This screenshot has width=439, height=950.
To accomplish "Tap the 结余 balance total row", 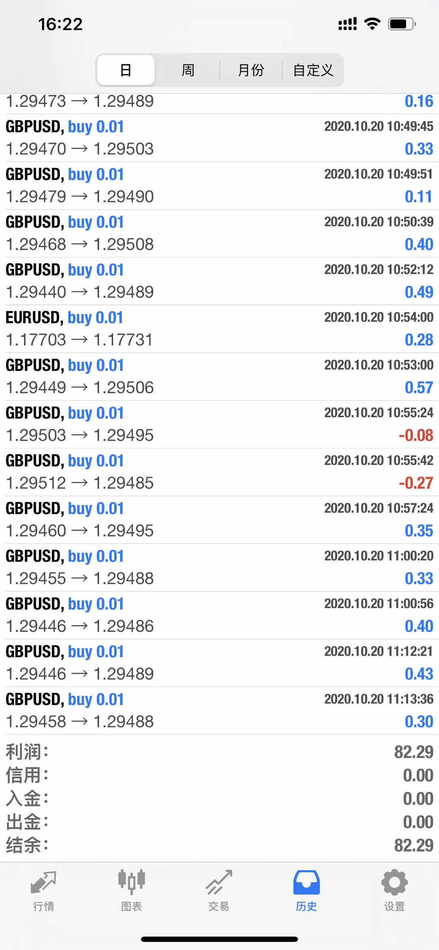I will 219,845.
